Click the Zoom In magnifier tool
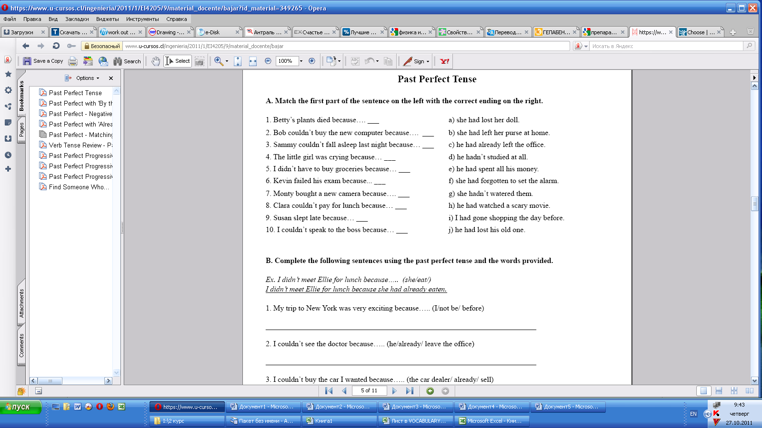The width and height of the screenshot is (762, 428). [x=219, y=61]
